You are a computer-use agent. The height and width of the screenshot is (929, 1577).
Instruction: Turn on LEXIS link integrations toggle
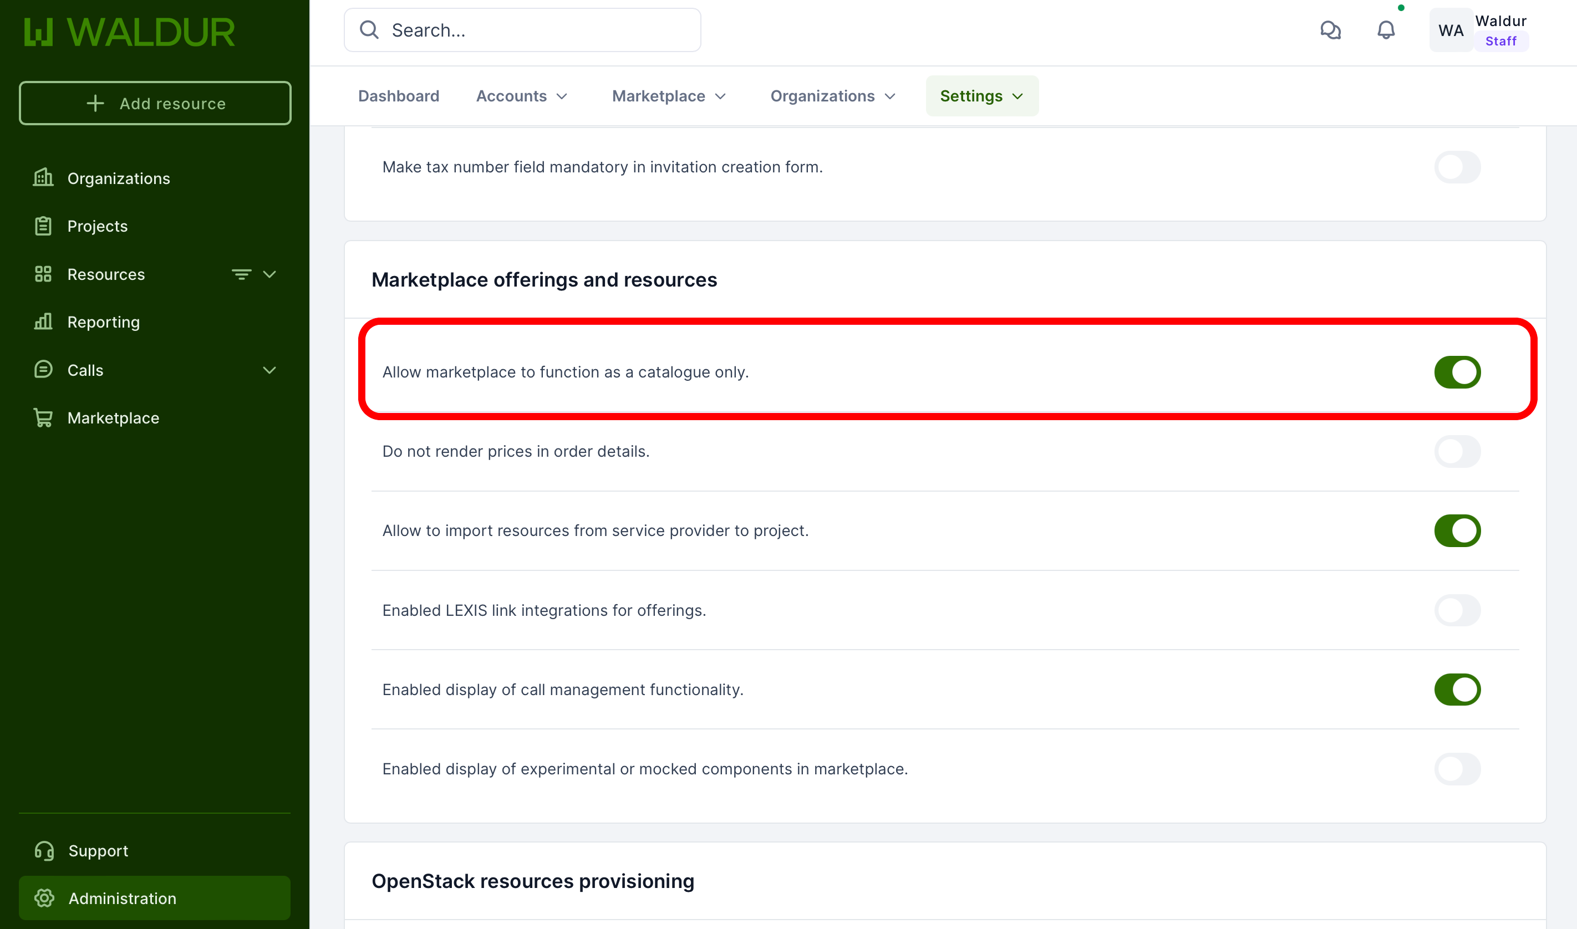coord(1457,610)
